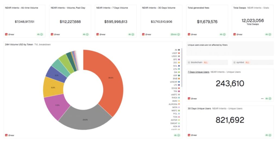Click the @near avatar in All-time Volume card
This screenshot has height=142, width=278.
(6, 34)
